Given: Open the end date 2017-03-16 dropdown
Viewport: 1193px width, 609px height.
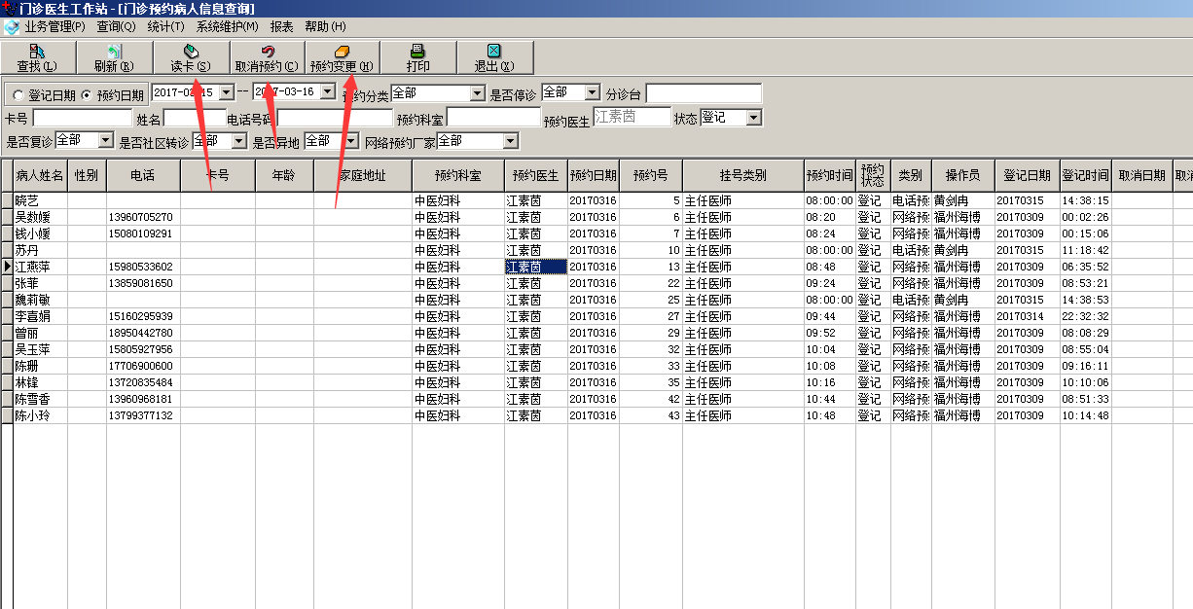Looking at the screenshot, I should 327,91.
